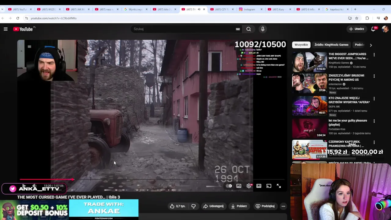The width and height of the screenshot is (391, 220).
Task: Open the browser profile avatar
Action: [386, 18]
